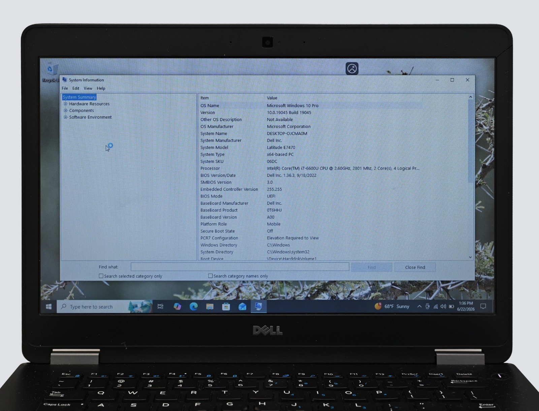This screenshot has height=411, width=539.
Task: Select value 'Microsoft Corporation'
Action: point(289,126)
